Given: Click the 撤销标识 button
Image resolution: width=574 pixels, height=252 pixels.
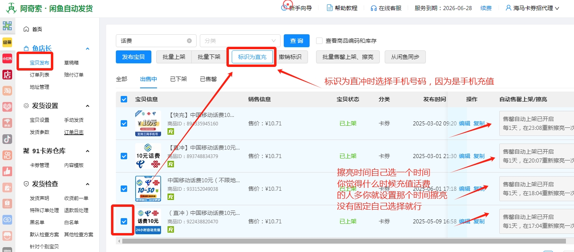Looking at the screenshot, I should click(290, 57).
